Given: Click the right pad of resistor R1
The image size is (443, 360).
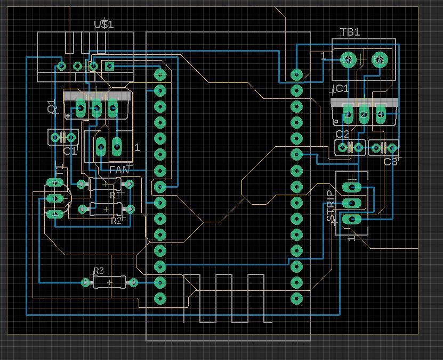Looking at the screenshot, I should tap(129, 185).
